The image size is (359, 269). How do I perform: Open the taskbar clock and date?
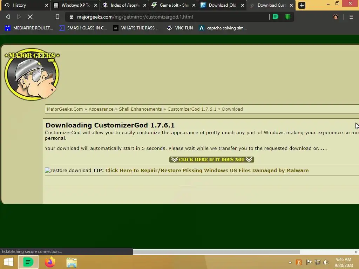coord(344,262)
